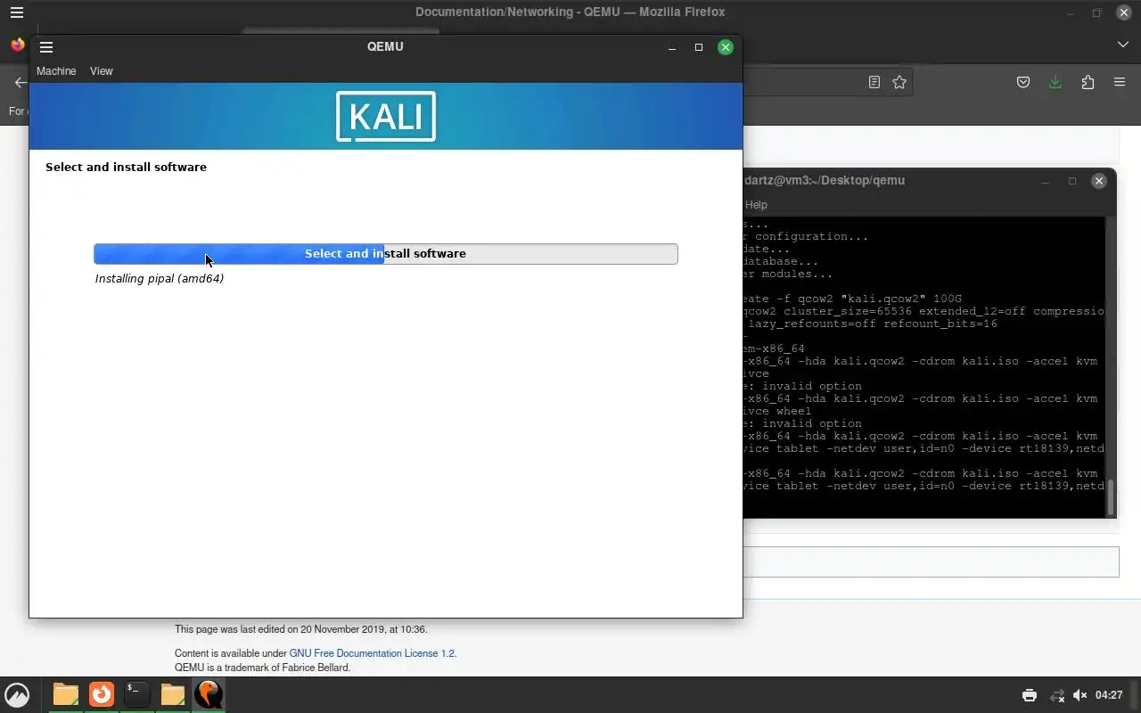Minimize the QEMU window
The image size is (1141, 713).
click(x=672, y=47)
